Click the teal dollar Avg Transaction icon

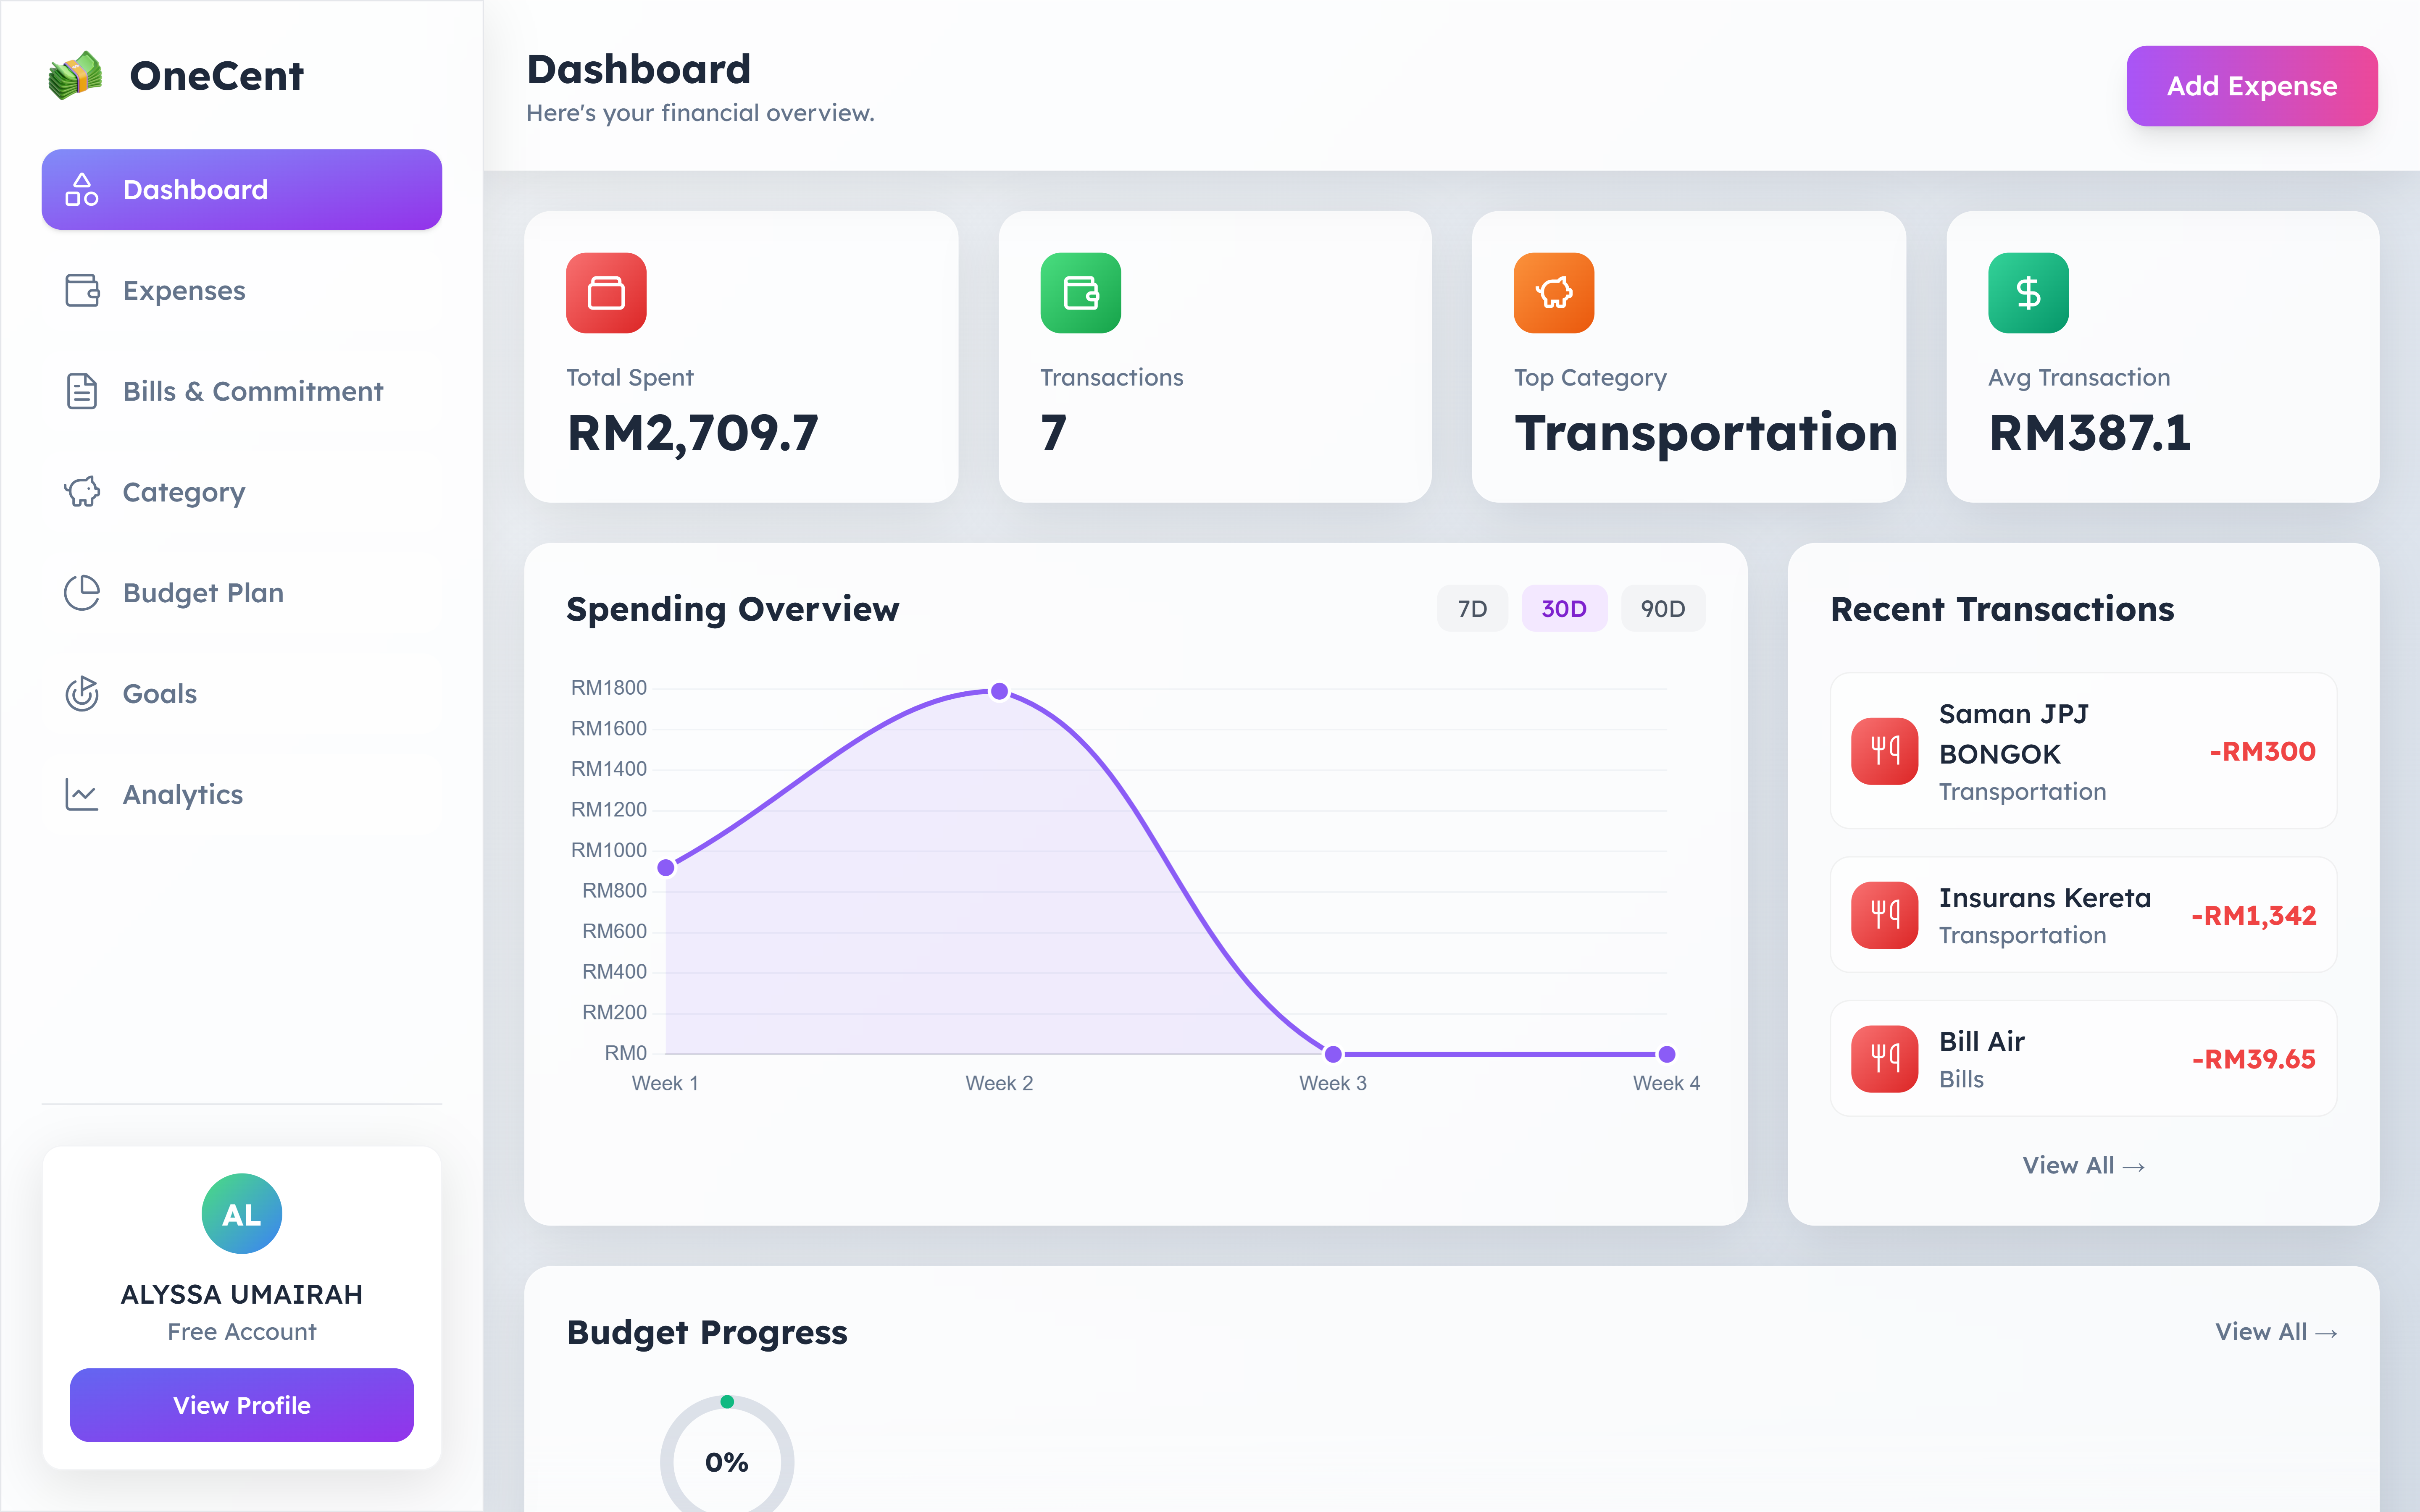(x=2028, y=293)
